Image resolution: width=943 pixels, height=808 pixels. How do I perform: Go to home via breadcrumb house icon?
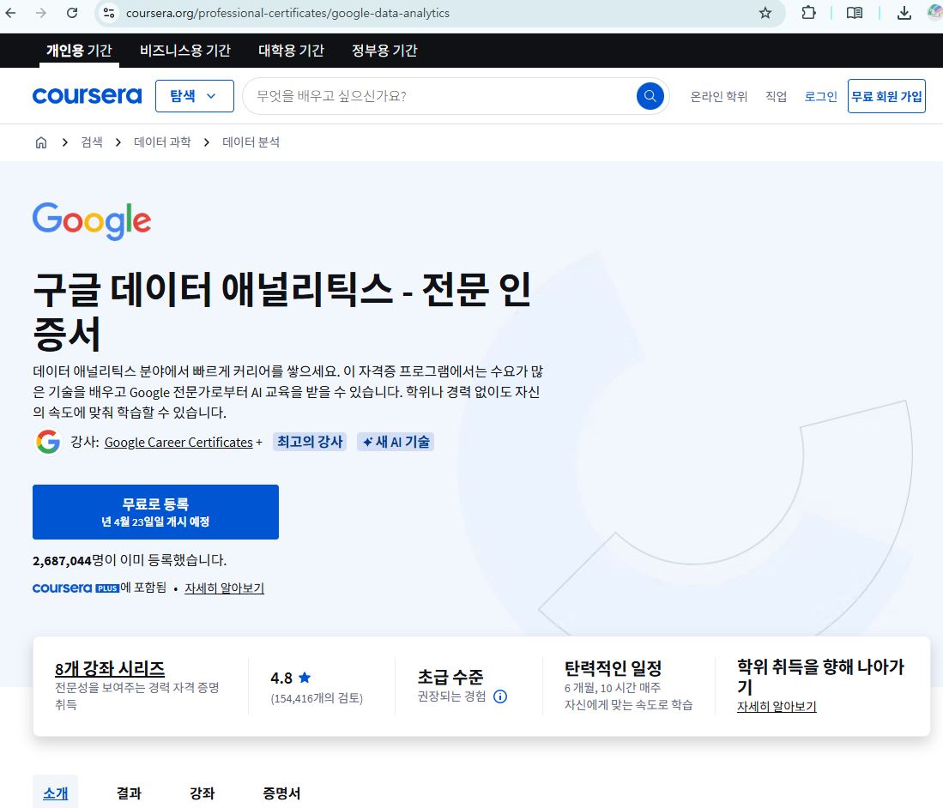click(x=41, y=142)
